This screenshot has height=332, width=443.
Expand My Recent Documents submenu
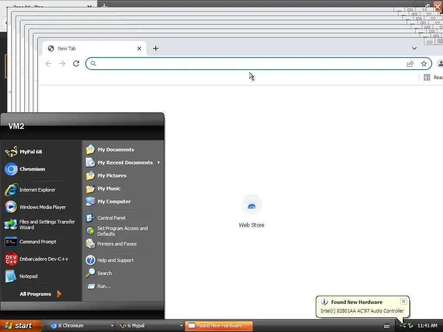123,163
